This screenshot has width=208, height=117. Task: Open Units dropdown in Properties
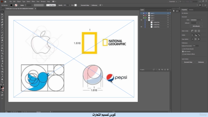click(196, 20)
